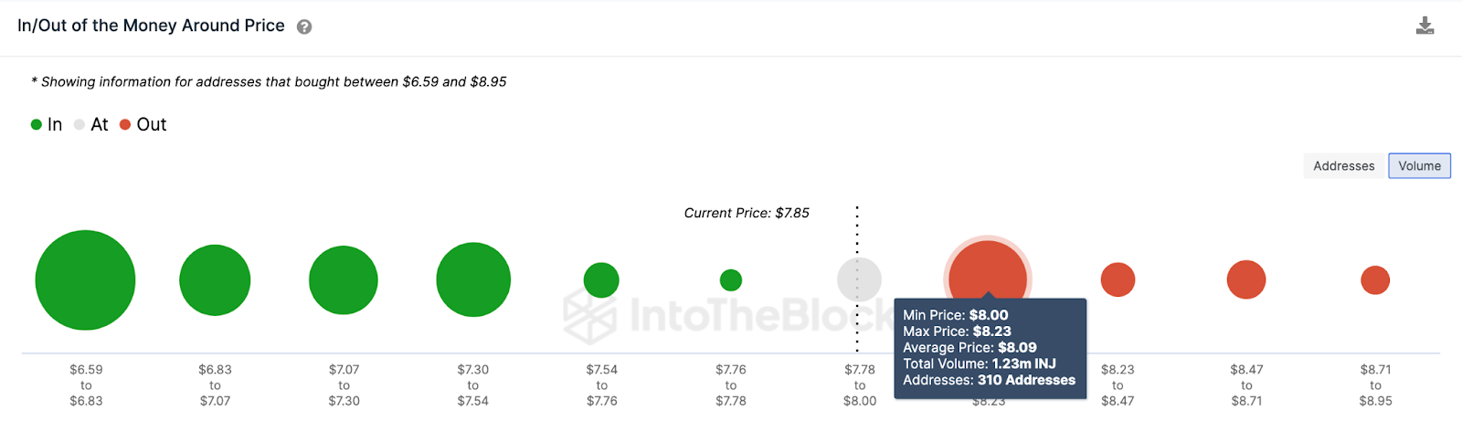Switch to the Volume view
This screenshot has width=1462, height=421.
coord(1419,166)
